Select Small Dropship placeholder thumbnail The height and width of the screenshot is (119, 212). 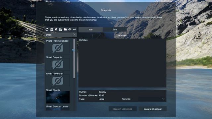(58, 64)
